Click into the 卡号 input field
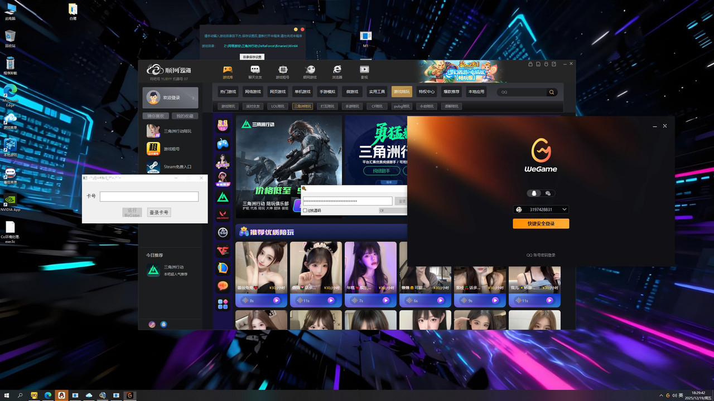714x401 pixels. (x=149, y=197)
